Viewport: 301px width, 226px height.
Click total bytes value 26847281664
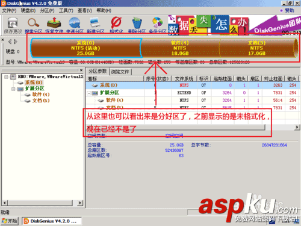click(x=275, y=145)
